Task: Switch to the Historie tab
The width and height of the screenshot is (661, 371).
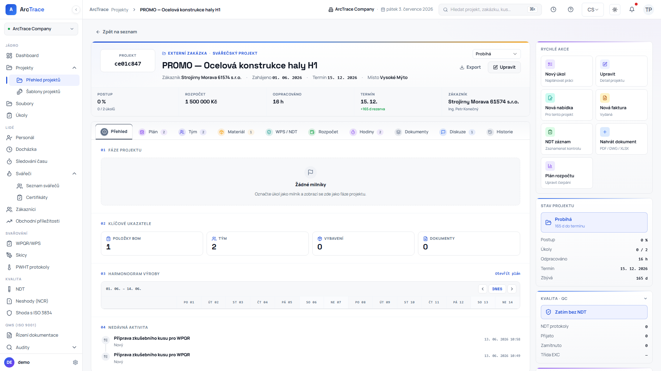Action: (500, 132)
